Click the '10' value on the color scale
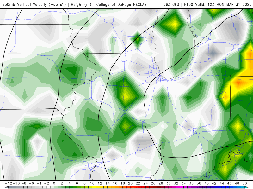 click(92, 183)
